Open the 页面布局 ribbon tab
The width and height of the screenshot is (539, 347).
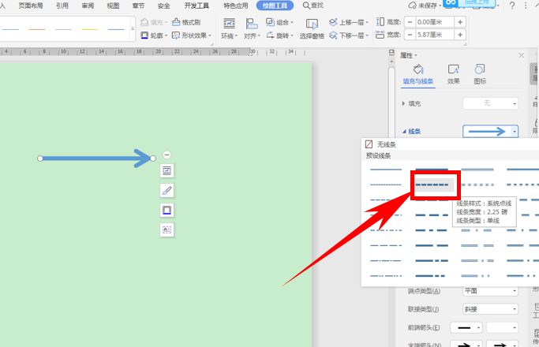click(x=31, y=6)
